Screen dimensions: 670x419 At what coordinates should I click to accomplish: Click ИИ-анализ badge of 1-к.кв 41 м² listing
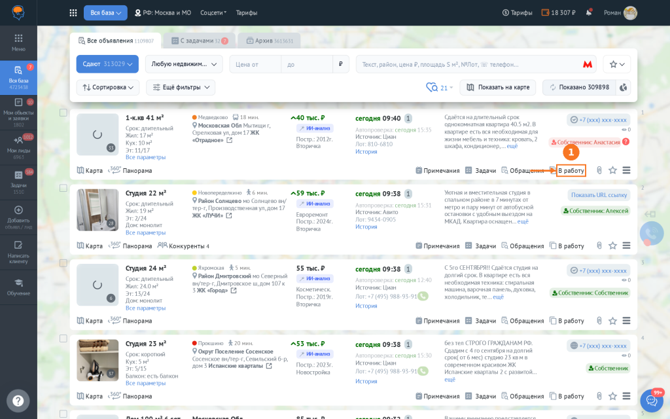(x=315, y=128)
